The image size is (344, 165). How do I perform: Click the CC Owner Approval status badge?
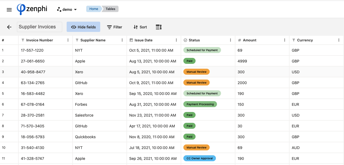click(200, 158)
